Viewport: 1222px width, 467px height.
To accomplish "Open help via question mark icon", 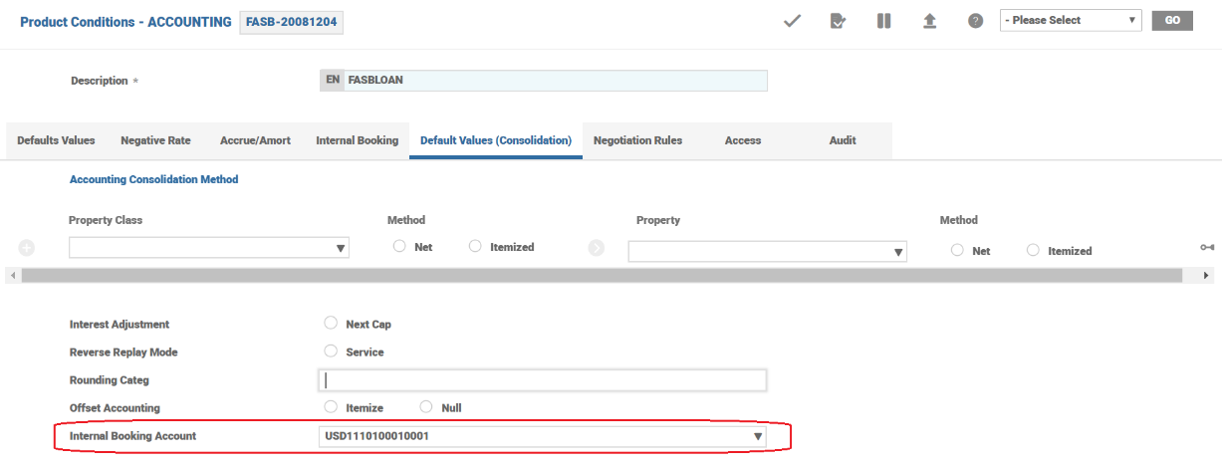I will point(976,21).
